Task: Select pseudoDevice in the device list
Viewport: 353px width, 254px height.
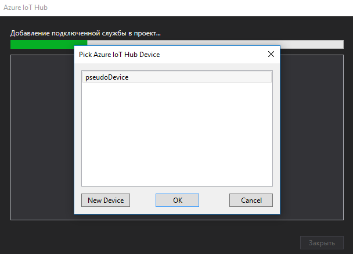Action: (177, 77)
